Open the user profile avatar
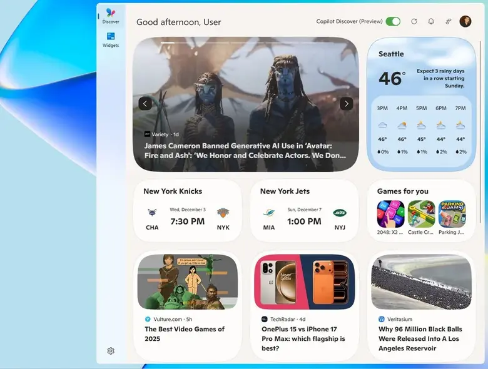 (x=465, y=21)
